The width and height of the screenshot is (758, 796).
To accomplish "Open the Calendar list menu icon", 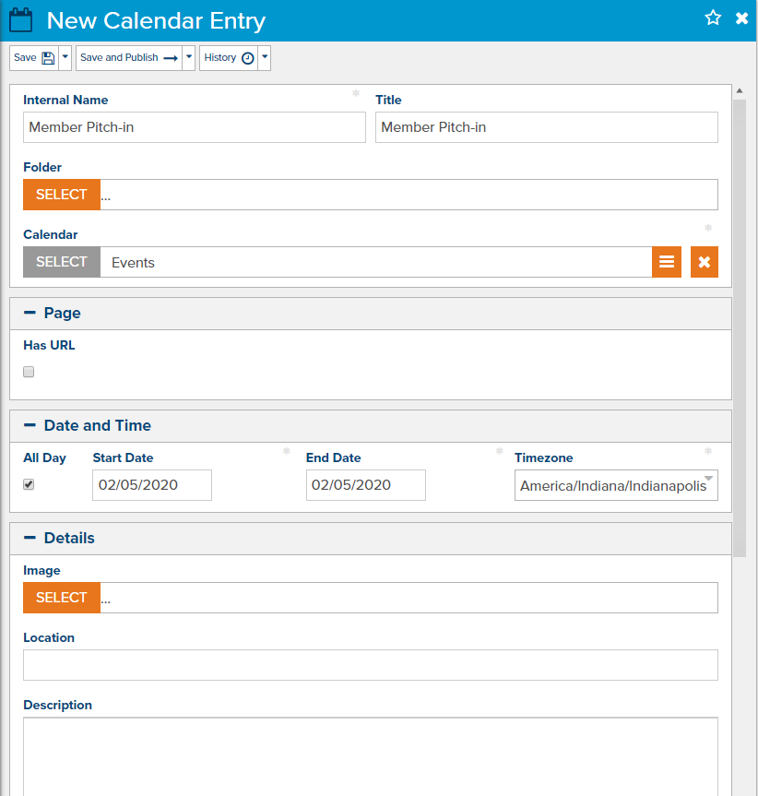I will click(667, 262).
